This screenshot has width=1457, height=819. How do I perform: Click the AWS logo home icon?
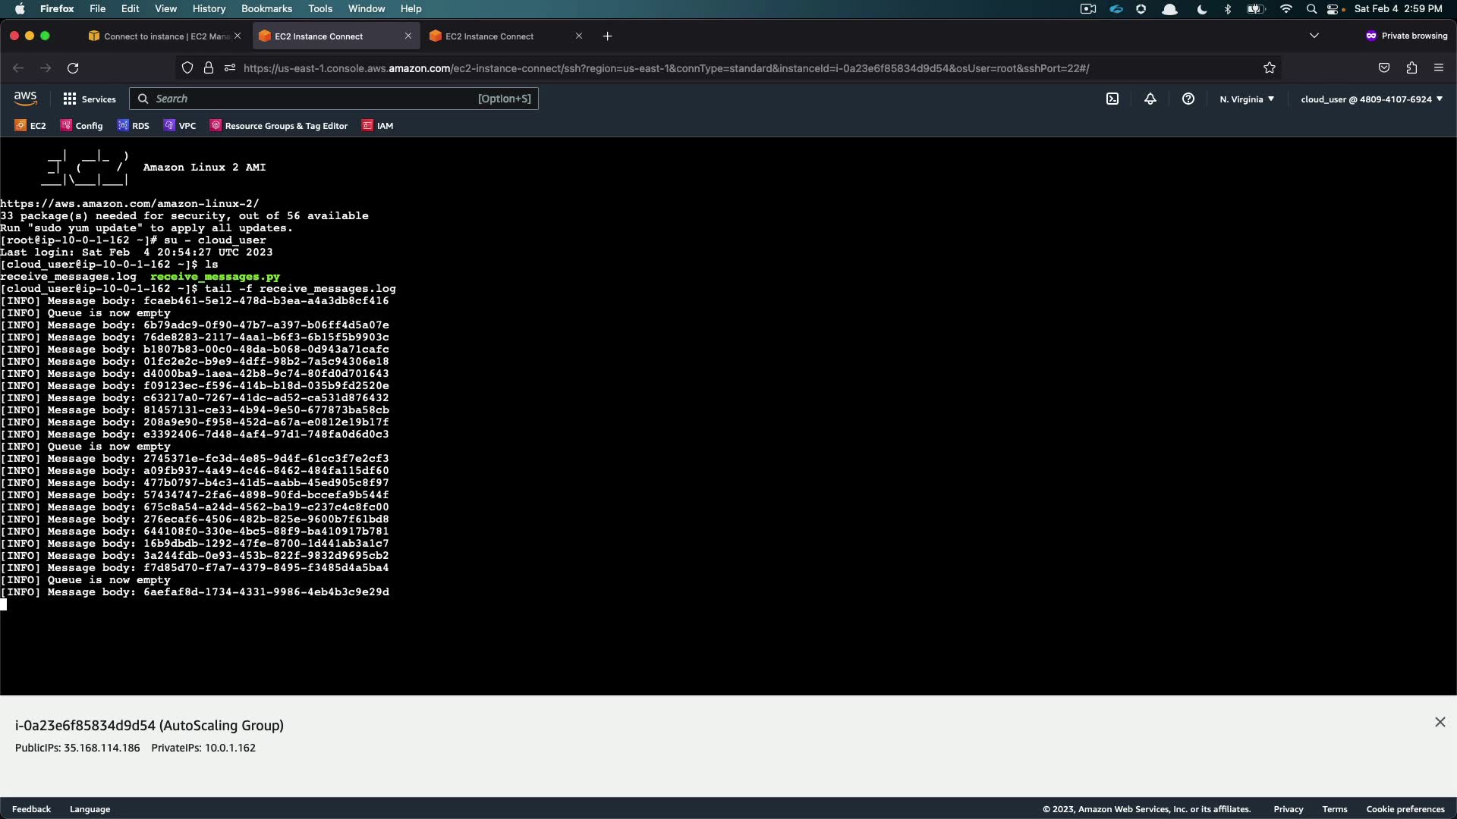(x=25, y=99)
